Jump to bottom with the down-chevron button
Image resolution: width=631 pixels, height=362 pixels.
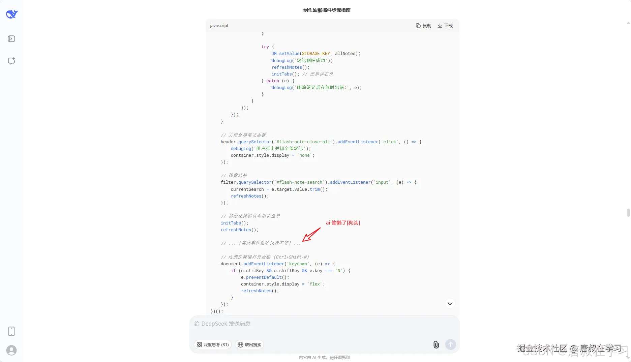(x=450, y=303)
